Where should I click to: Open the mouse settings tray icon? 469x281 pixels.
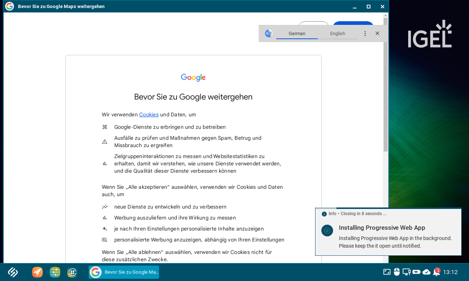click(396, 272)
